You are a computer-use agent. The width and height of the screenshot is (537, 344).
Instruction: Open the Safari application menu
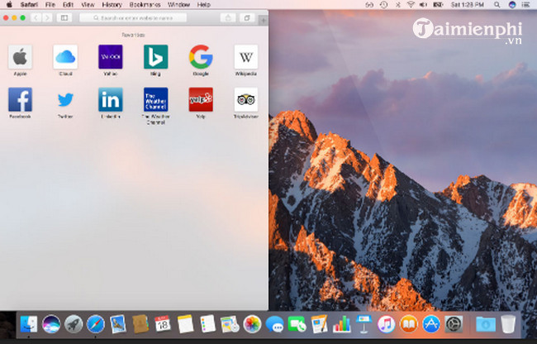(29, 4)
